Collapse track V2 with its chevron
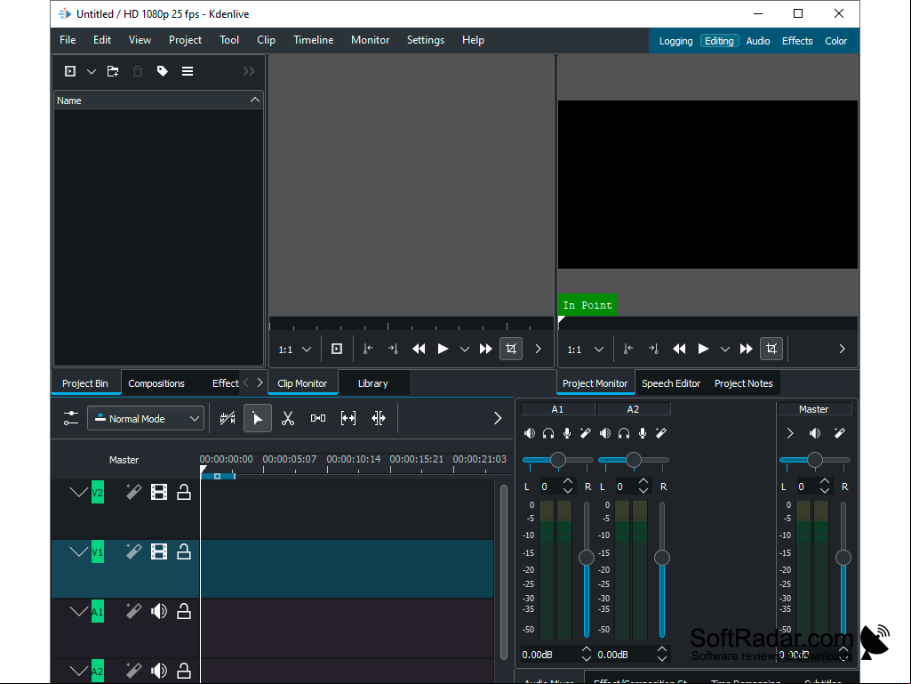Screen dimensions: 911x684 (x=78, y=492)
